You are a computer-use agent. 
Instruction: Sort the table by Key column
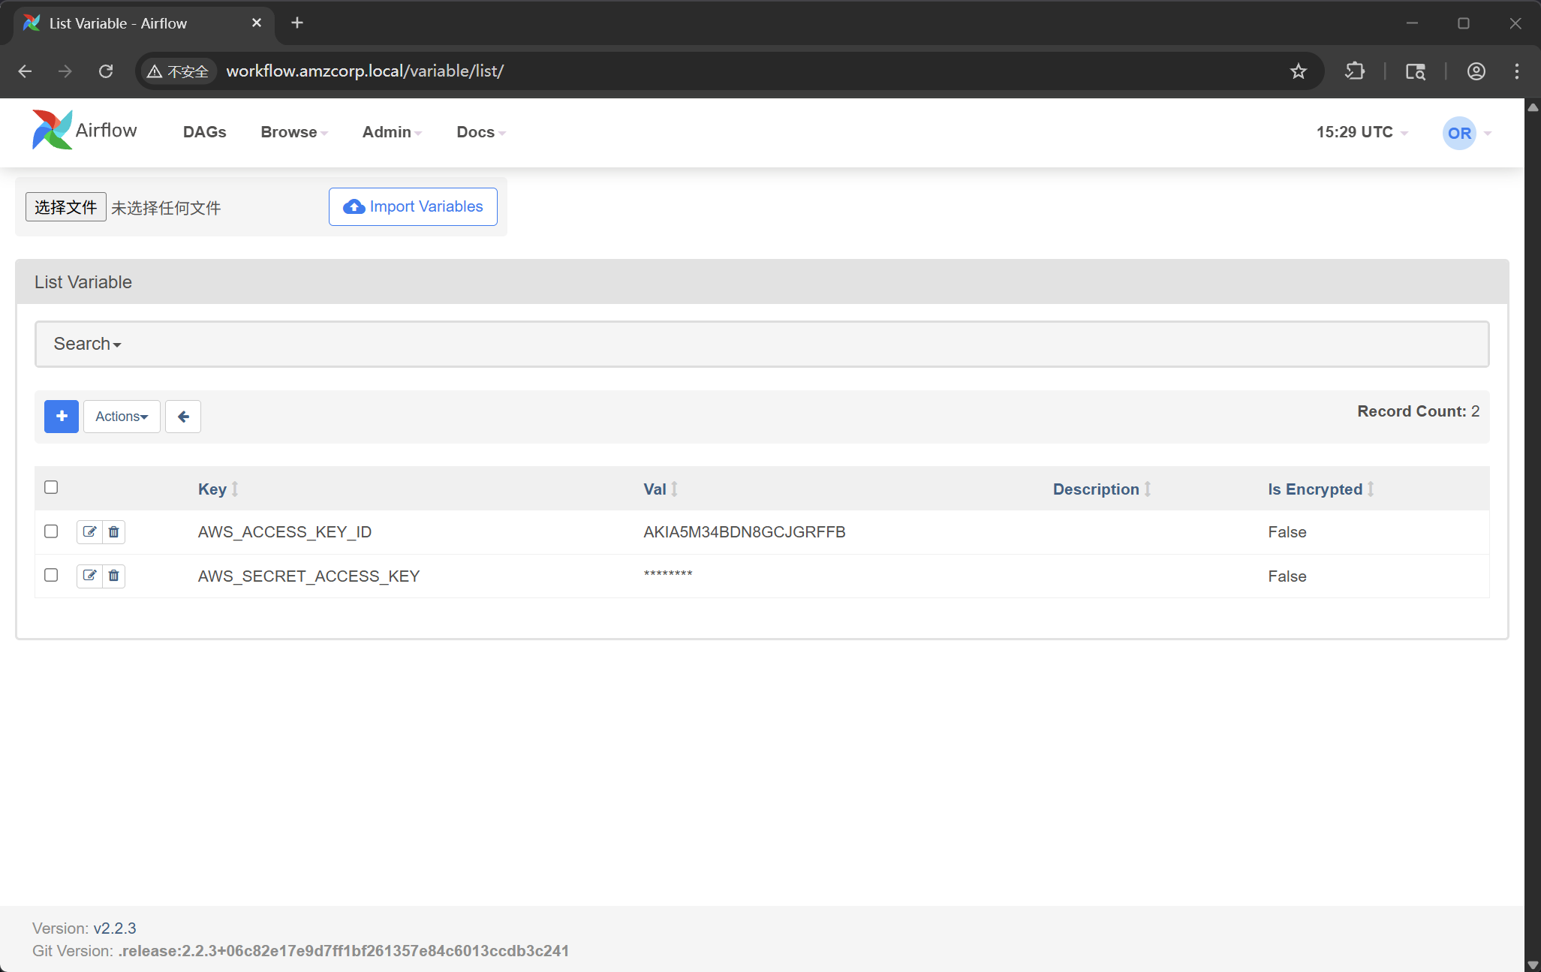point(212,489)
